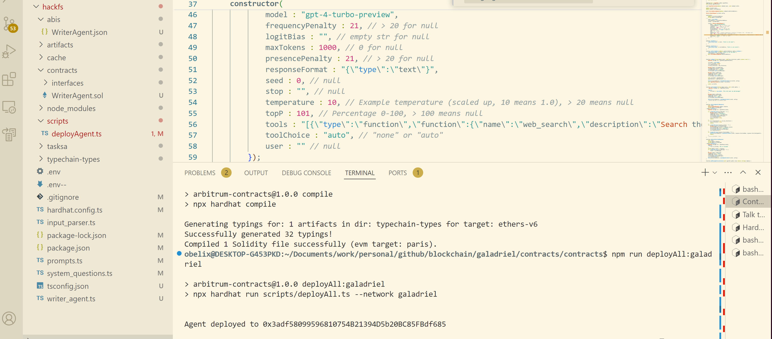Select the Cont... terminal
Image resolution: width=772 pixels, height=339 pixels.
[x=748, y=201]
